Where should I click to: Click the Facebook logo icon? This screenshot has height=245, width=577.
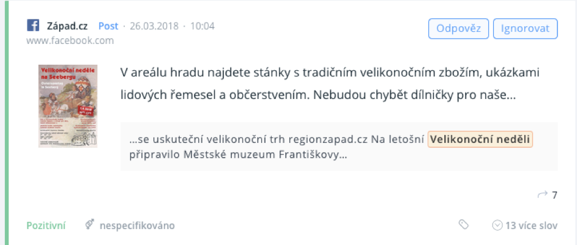(33, 26)
